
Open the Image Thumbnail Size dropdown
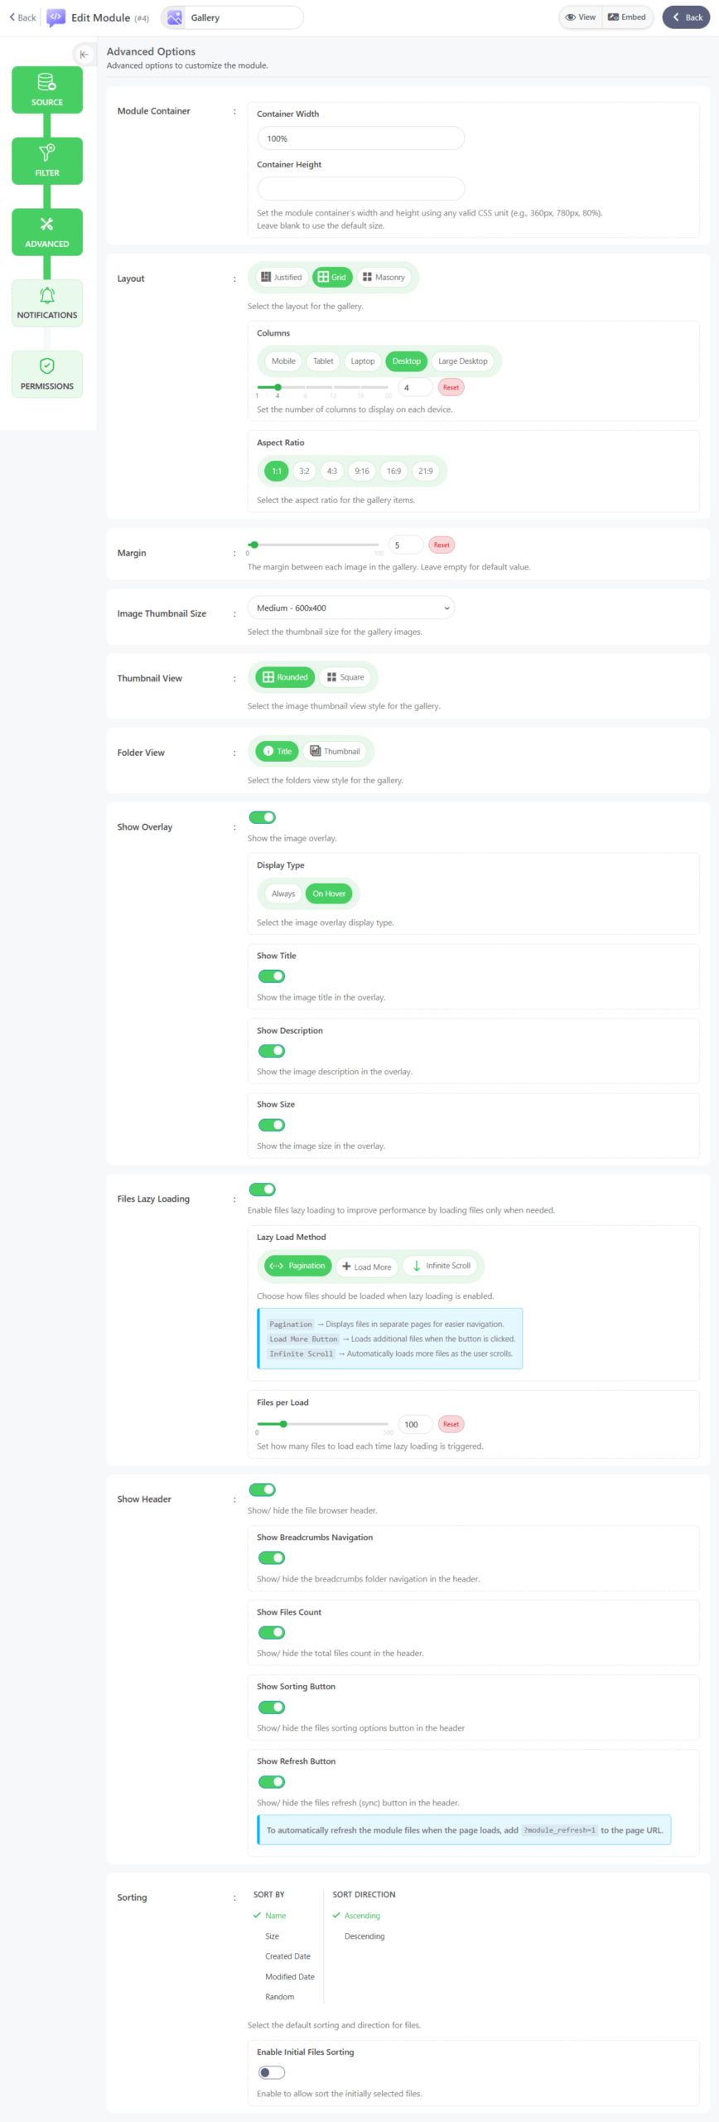pos(351,608)
